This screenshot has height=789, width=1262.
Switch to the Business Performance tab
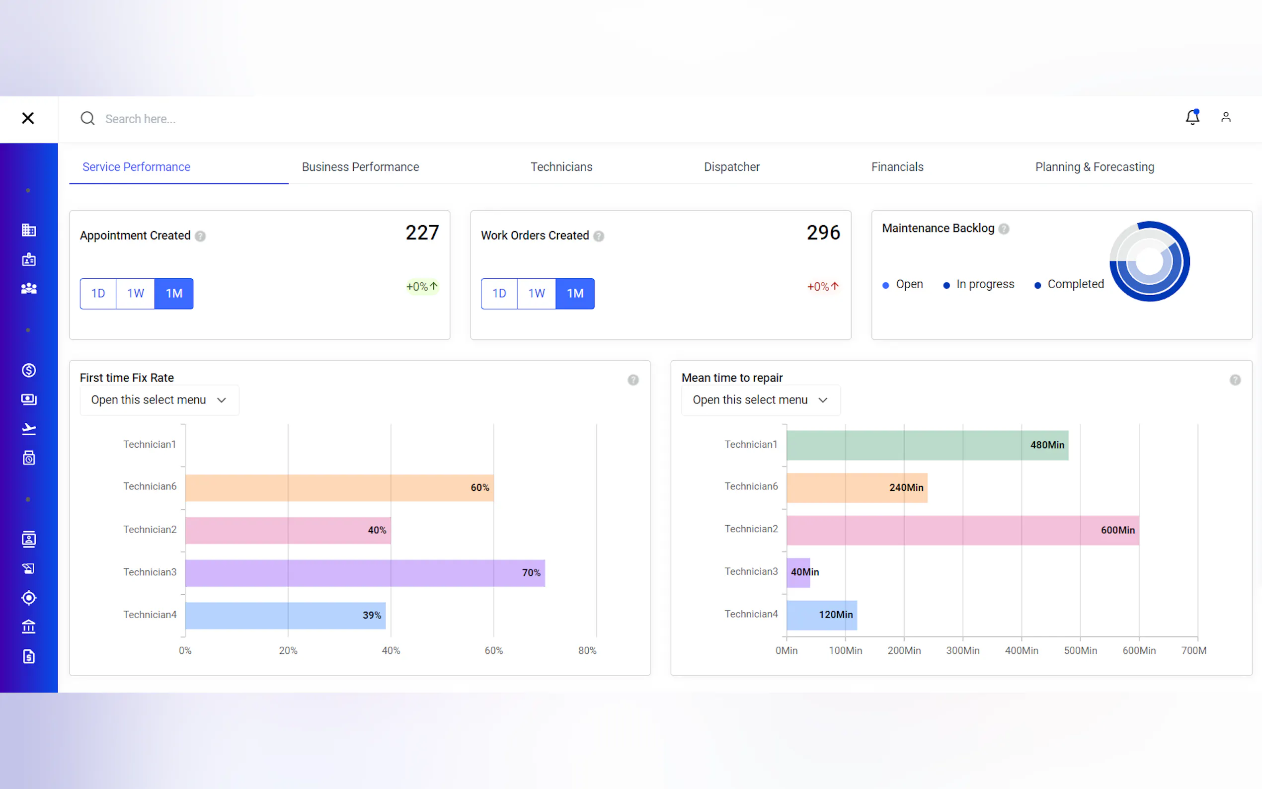pyautogui.click(x=360, y=167)
